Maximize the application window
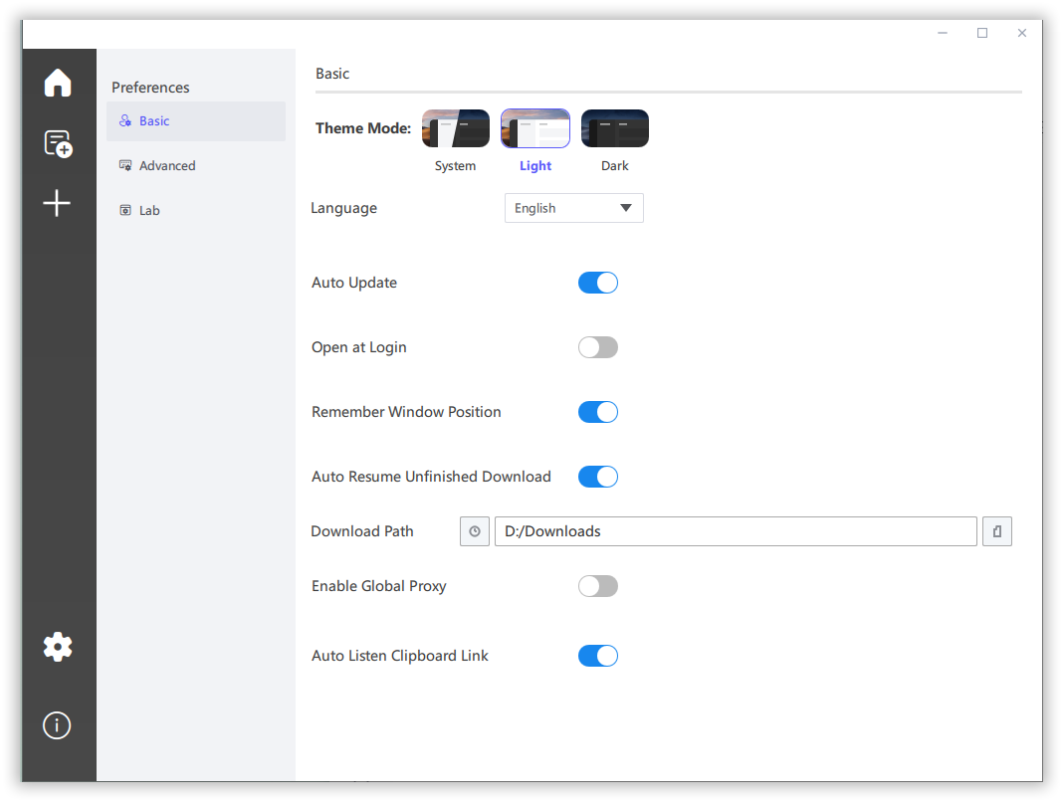Image resolution: width=1063 pixels, height=802 pixels. (982, 33)
